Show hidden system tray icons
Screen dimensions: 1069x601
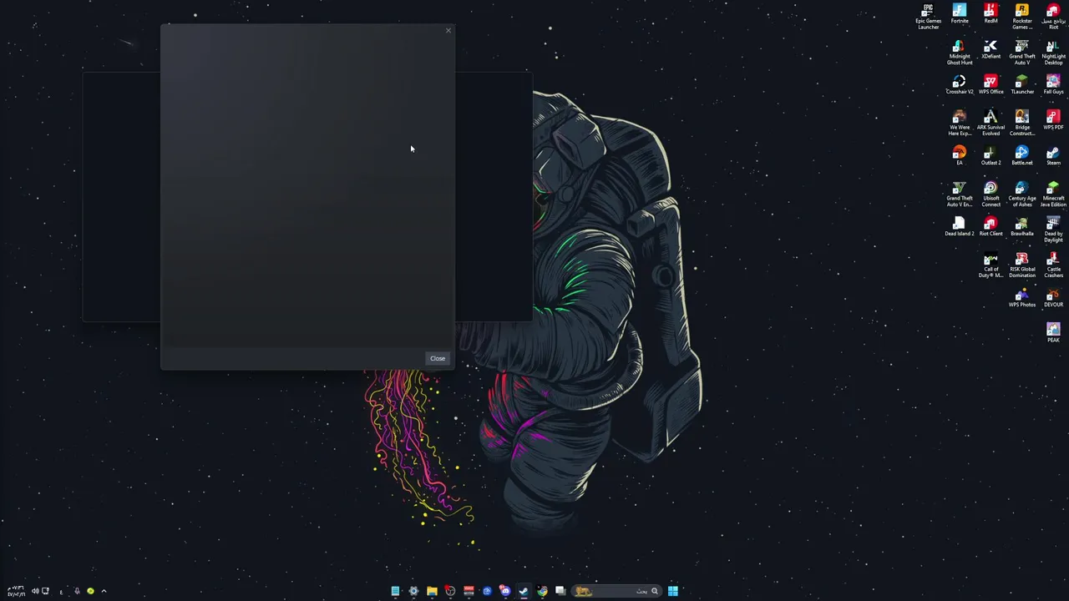click(x=104, y=591)
